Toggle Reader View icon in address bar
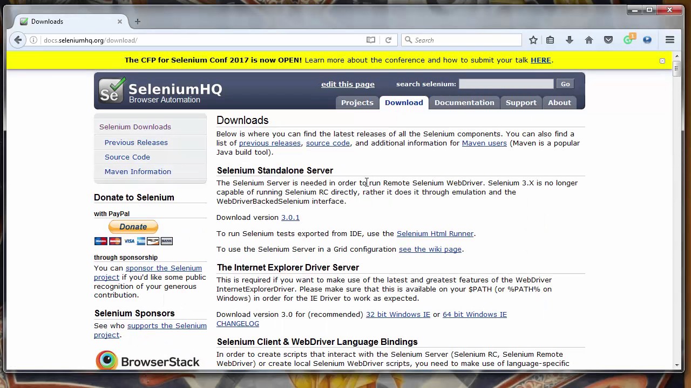Viewport: 691px width, 388px height. (x=371, y=40)
